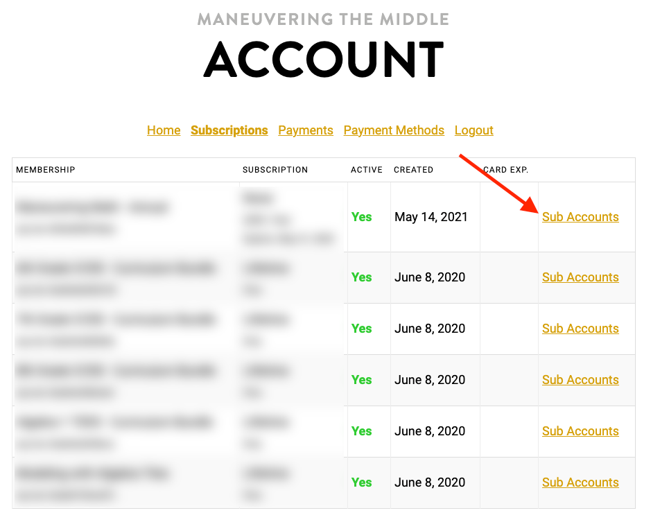Open Payment Methods link
This screenshot has width=660, height=522.
[x=394, y=130]
